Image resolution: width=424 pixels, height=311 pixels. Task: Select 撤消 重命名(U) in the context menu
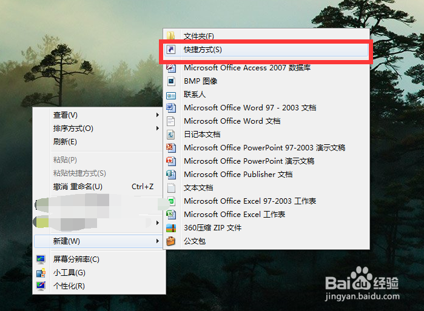pos(99,187)
